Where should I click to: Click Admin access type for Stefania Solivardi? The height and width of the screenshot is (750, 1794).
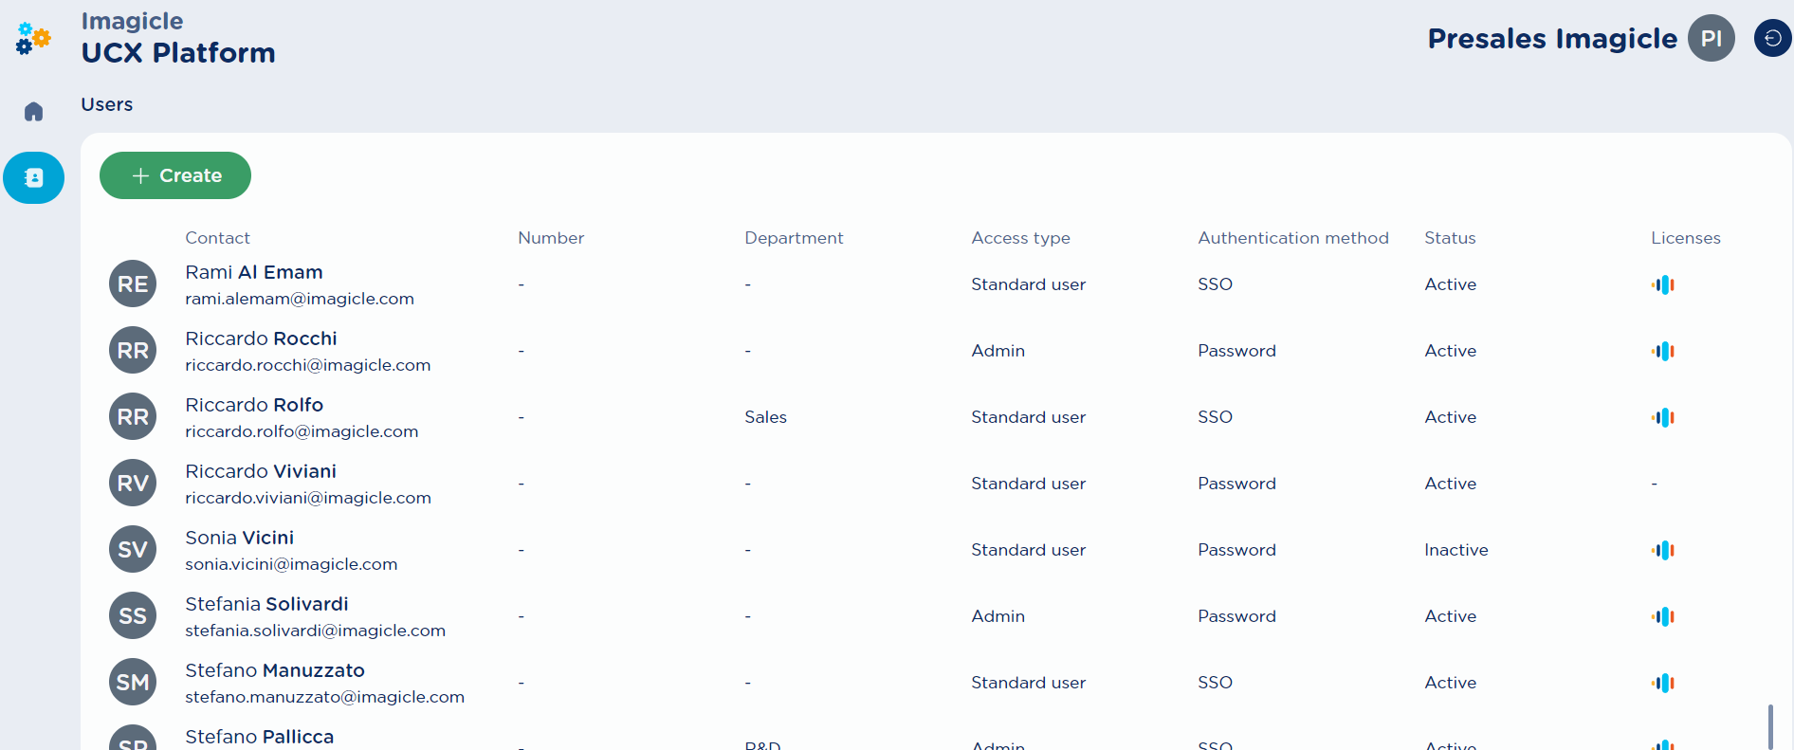tap(998, 616)
